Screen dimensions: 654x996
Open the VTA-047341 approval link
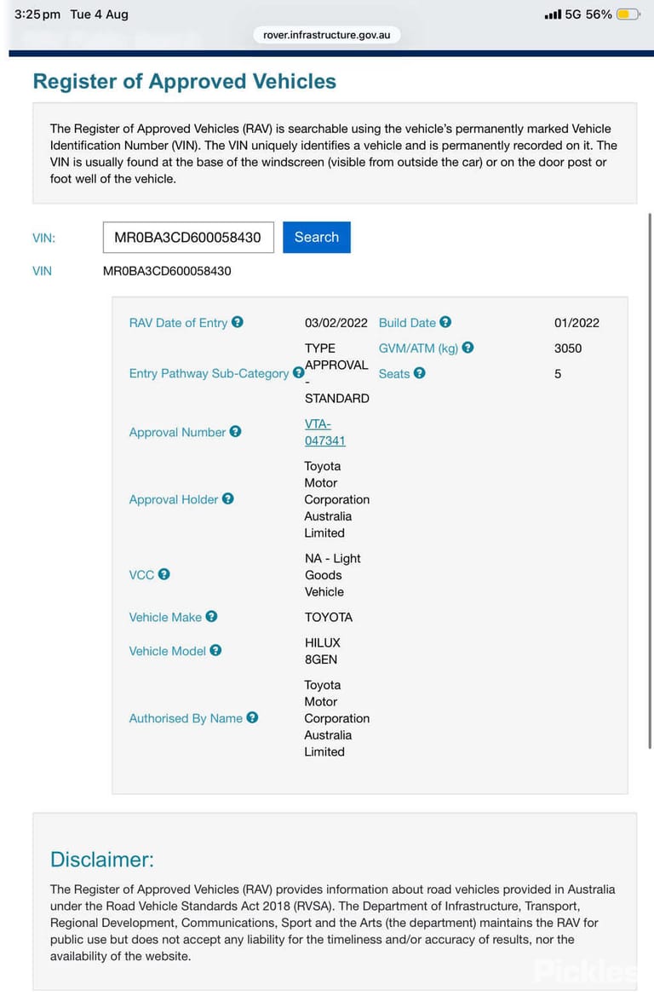325,432
